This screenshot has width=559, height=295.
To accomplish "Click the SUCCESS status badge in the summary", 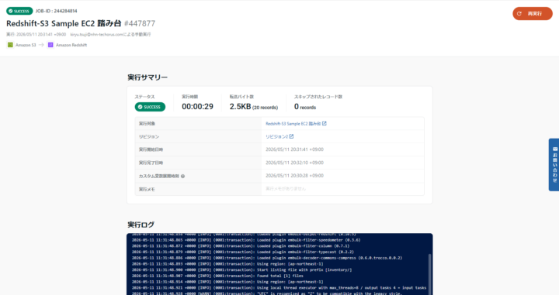I will pyautogui.click(x=150, y=107).
